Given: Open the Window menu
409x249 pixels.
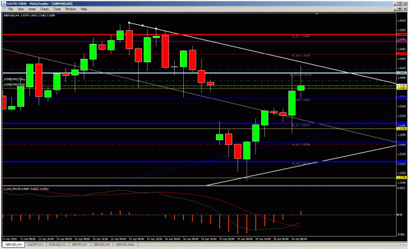Looking at the screenshot, I should click(71, 9).
